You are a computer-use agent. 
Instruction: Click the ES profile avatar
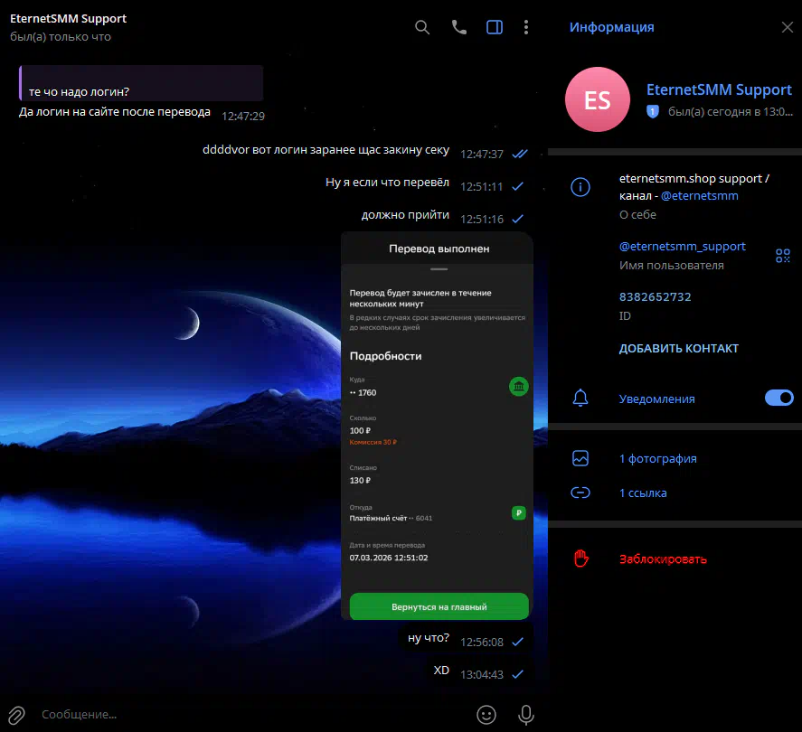point(598,100)
